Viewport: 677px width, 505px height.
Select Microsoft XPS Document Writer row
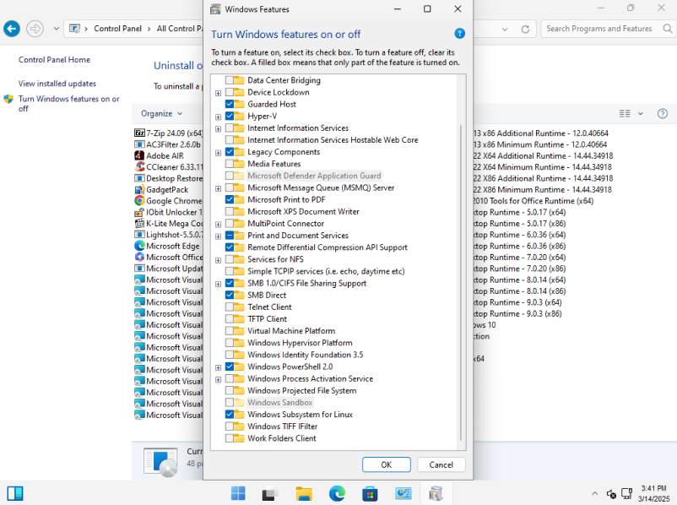(x=304, y=211)
